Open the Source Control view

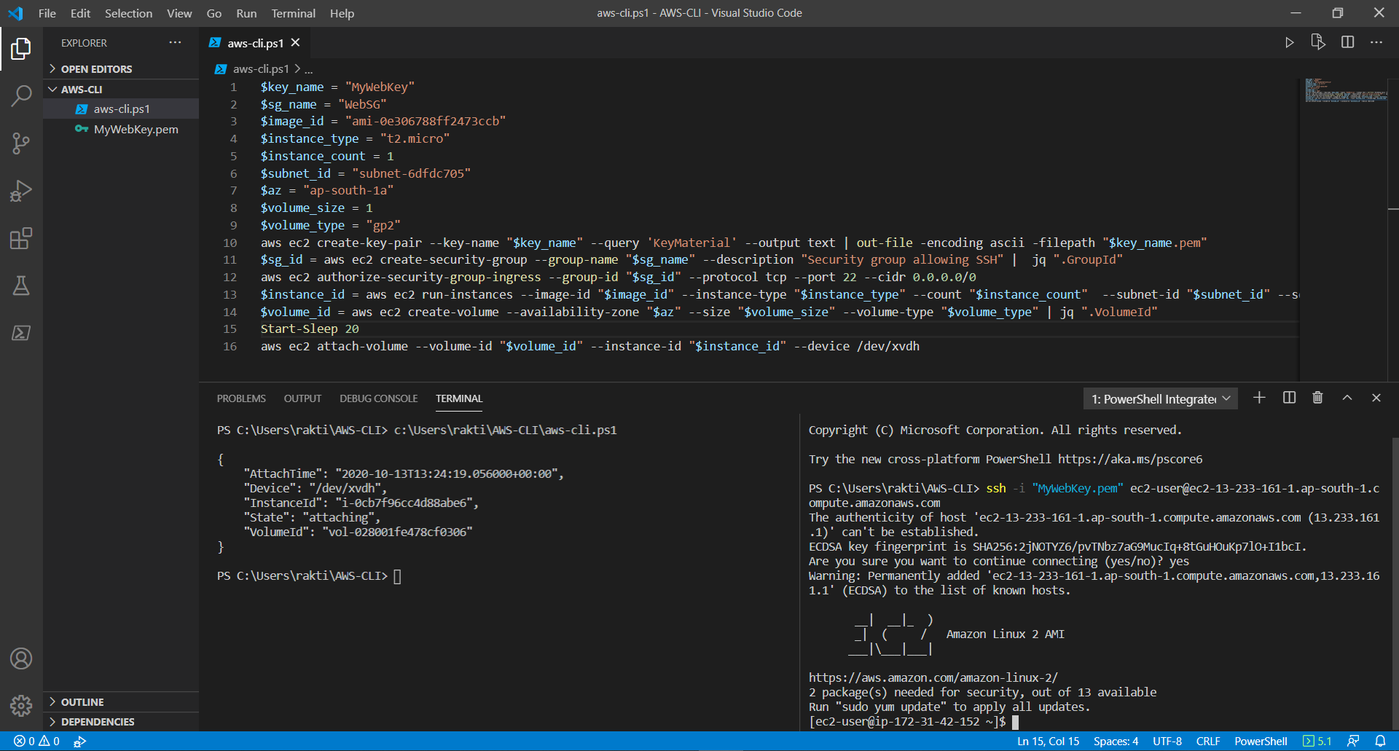point(21,143)
